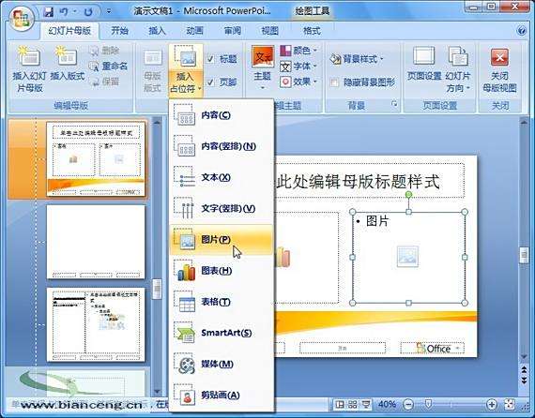The width and height of the screenshot is (535, 418).
Task: Click the Save icon in quick access toolbar
Action: [x=49, y=12]
